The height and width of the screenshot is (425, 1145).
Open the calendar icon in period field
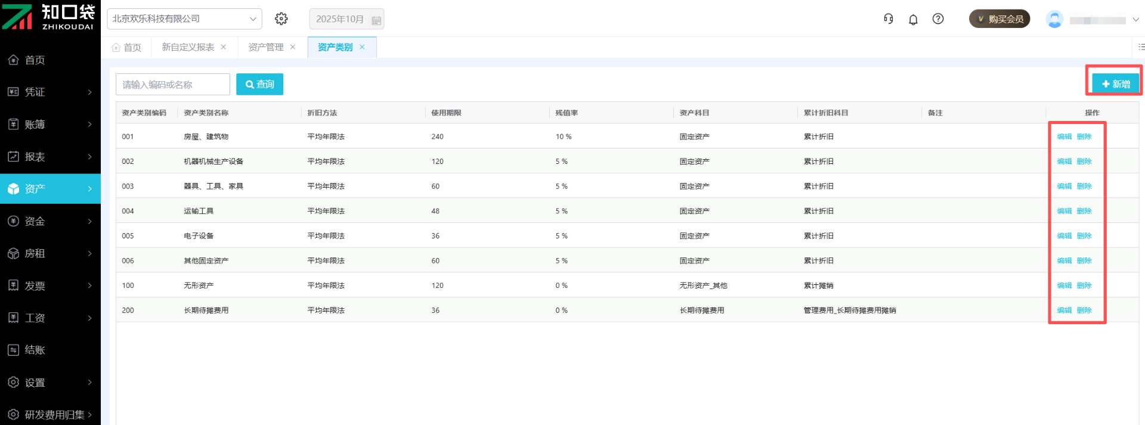click(x=376, y=20)
